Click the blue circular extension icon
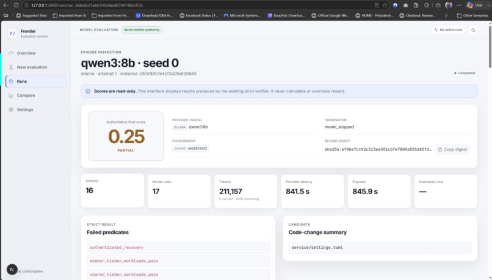Screen dimensions: 492x280 point(396,5)
